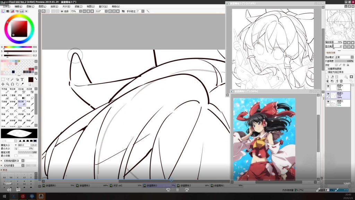The image size is (355, 200).
Task: Zoom out with the toolbar minus button
Action: tap(84, 11)
